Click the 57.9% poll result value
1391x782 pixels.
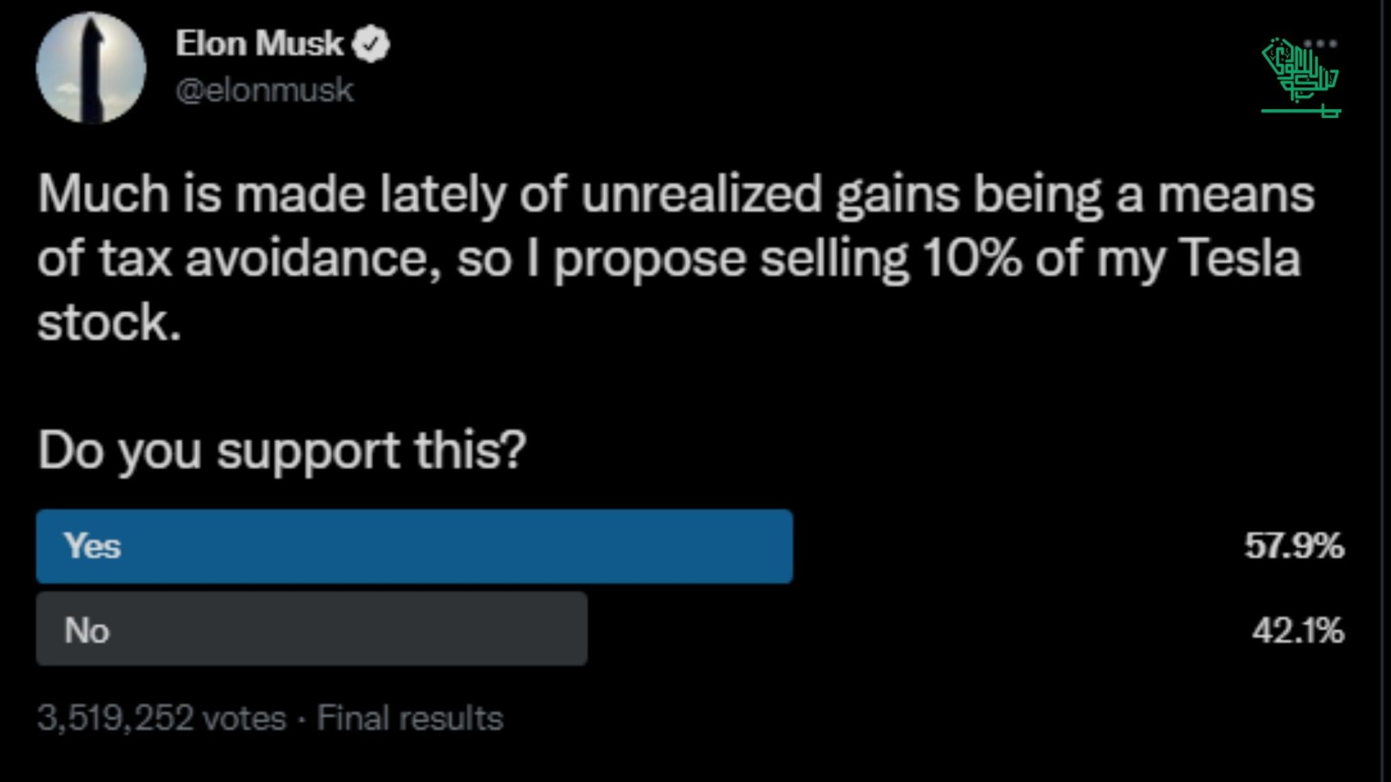pyautogui.click(x=1294, y=546)
